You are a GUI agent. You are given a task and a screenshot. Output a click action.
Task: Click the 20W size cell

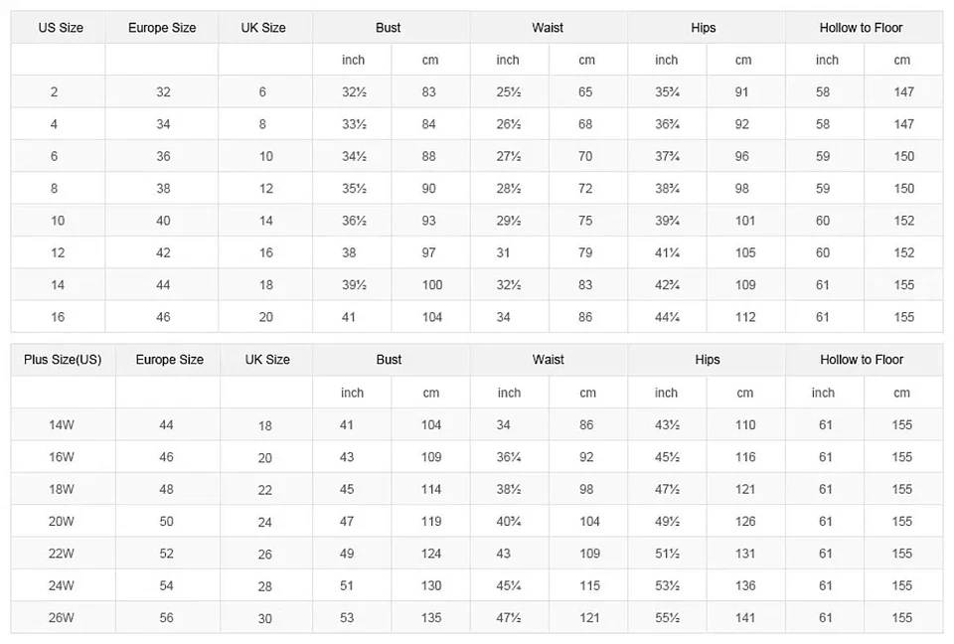click(x=62, y=522)
